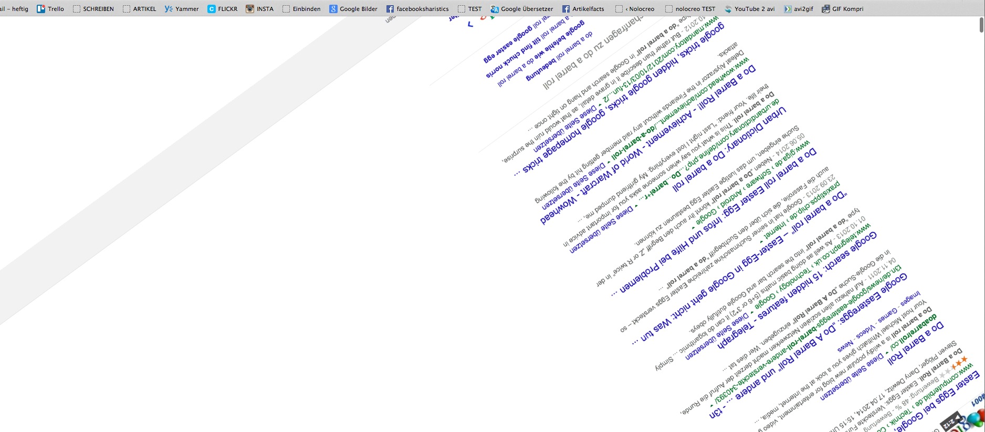Open the 'Images' sublink under doabarrelroll.co
985x432 pixels.
(910, 301)
